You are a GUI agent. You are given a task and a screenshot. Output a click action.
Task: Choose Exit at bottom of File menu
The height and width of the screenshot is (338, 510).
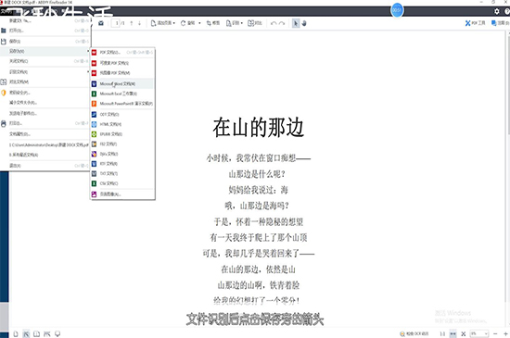click(x=45, y=166)
